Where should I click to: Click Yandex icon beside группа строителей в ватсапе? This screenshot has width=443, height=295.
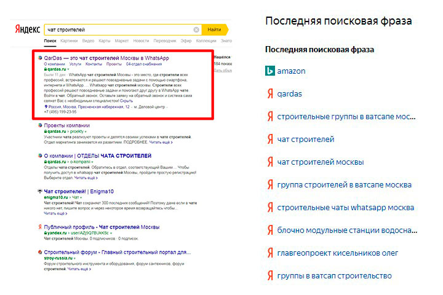click(270, 184)
